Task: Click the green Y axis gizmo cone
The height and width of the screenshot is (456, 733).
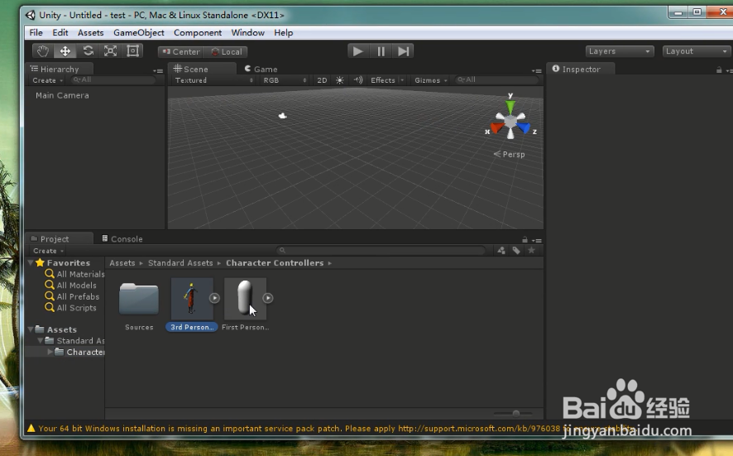Action: pos(510,107)
